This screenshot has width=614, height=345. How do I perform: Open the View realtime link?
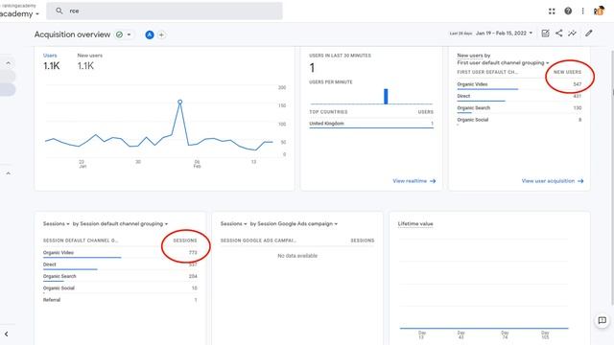click(413, 181)
